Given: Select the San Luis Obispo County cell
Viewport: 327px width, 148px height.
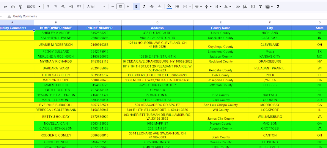Looking at the screenshot, I should (221, 105).
